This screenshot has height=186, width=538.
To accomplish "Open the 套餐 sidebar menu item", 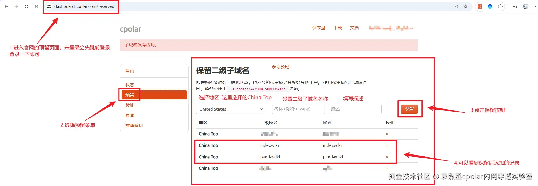I will (130, 115).
